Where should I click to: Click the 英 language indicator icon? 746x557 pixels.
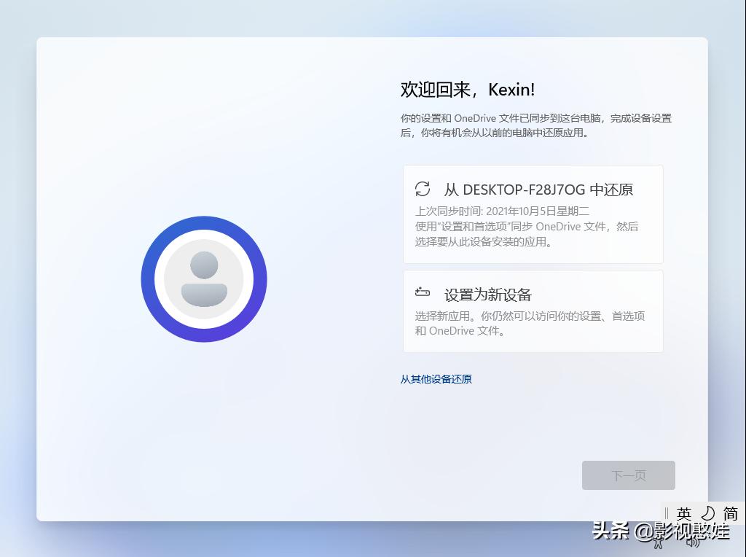click(683, 513)
